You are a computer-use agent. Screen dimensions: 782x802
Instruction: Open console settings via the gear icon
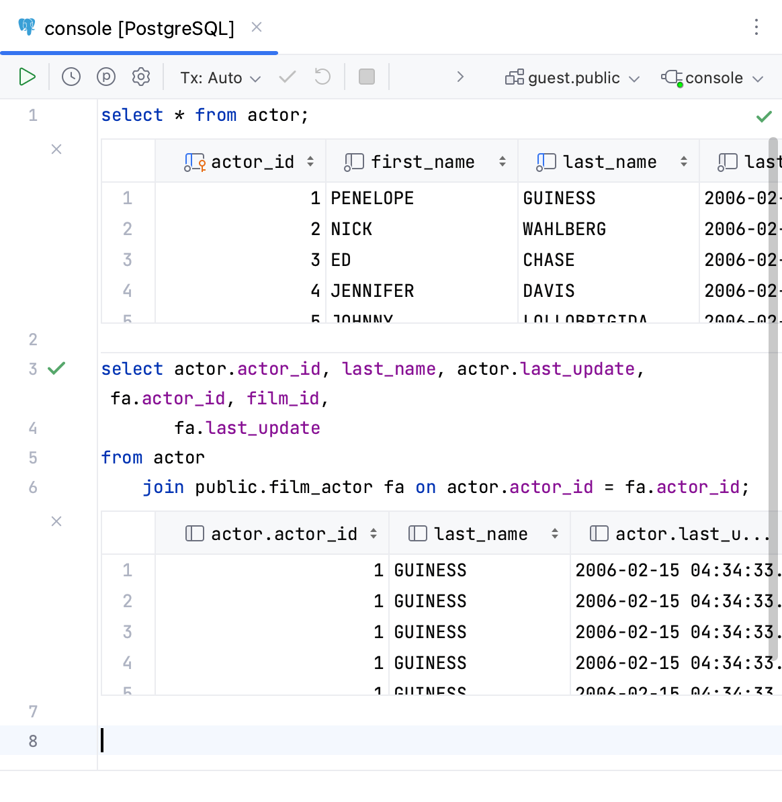click(141, 77)
